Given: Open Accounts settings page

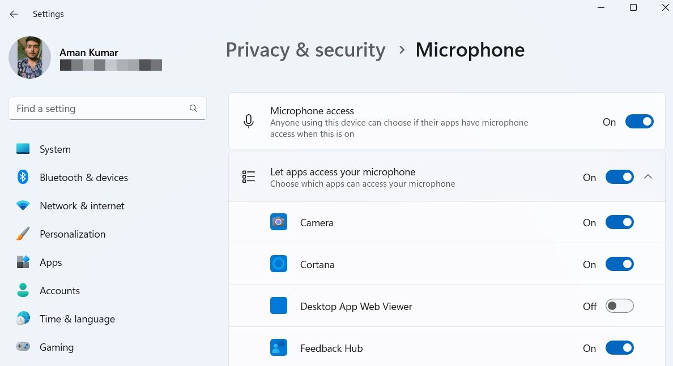Looking at the screenshot, I should click(x=59, y=291).
